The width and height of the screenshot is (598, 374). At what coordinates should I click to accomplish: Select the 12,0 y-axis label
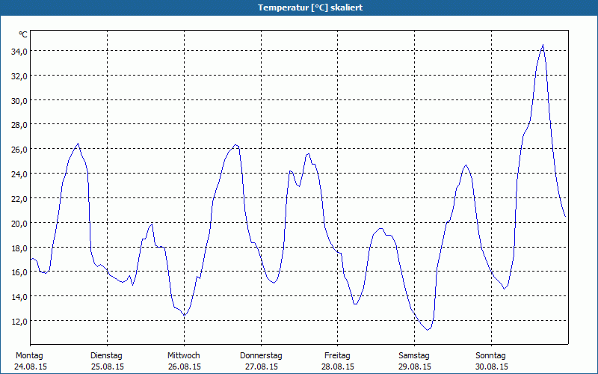point(19,322)
